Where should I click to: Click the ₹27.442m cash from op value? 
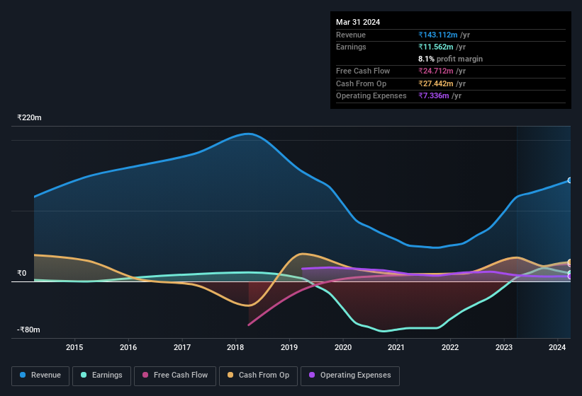[x=436, y=83]
